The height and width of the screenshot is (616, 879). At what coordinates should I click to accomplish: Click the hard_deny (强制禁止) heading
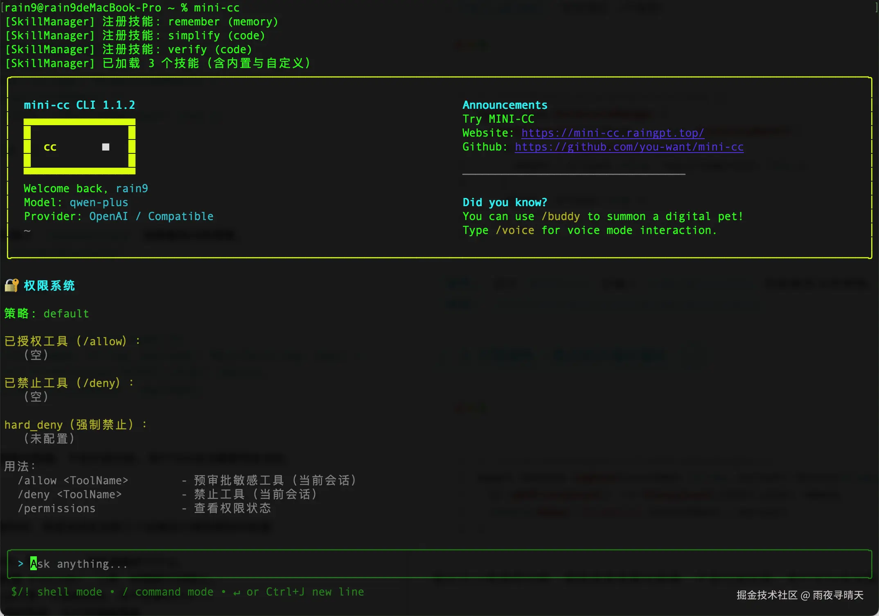point(76,425)
